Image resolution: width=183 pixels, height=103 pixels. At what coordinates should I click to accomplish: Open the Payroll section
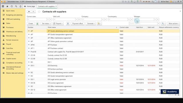9,44
